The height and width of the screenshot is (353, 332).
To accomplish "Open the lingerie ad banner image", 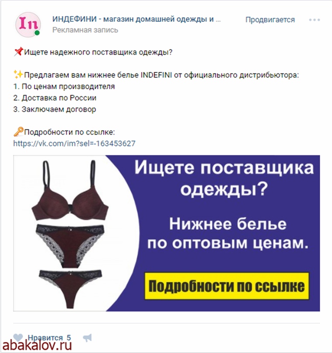I will 167,233.
